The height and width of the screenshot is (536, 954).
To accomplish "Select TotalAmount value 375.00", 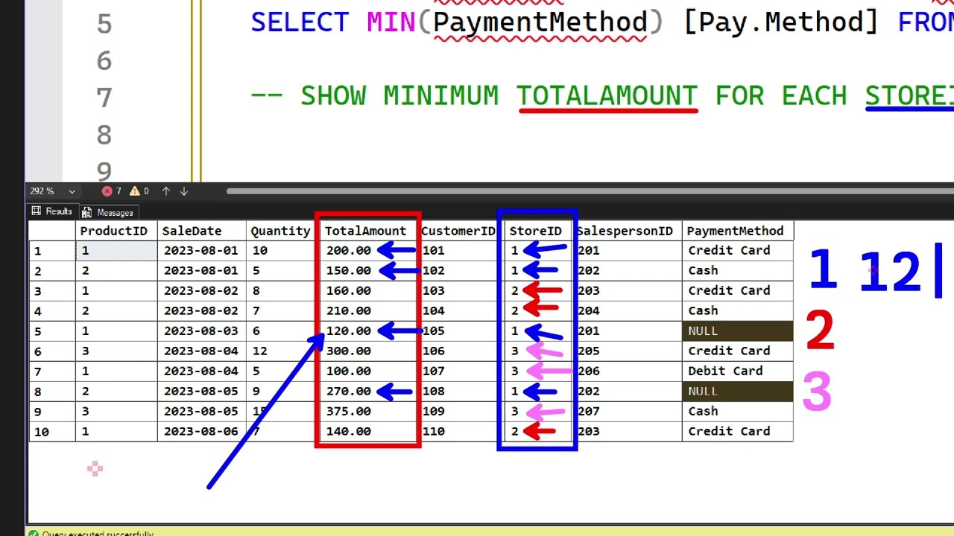I will pyautogui.click(x=348, y=412).
